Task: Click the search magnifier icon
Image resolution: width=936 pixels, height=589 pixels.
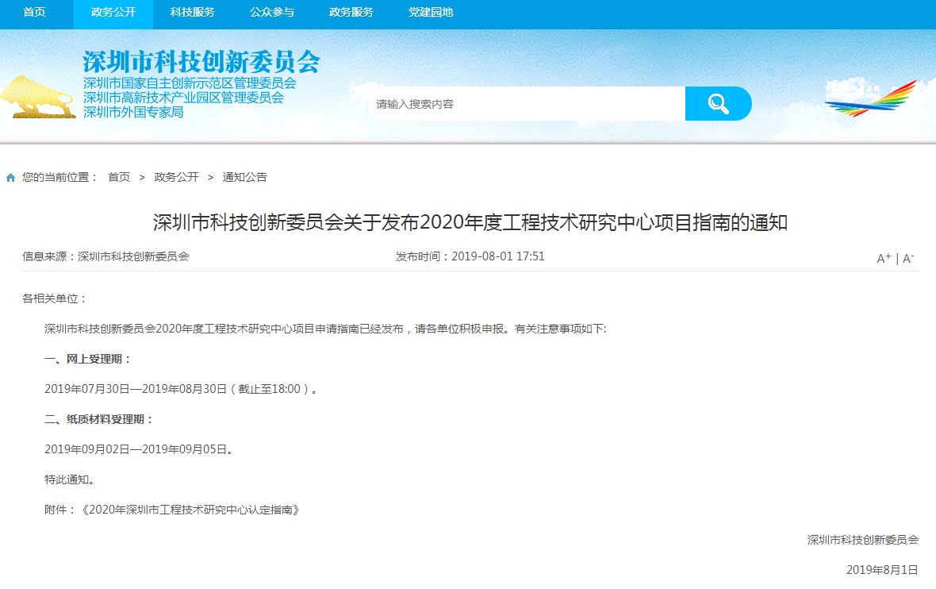Action: click(718, 102)
